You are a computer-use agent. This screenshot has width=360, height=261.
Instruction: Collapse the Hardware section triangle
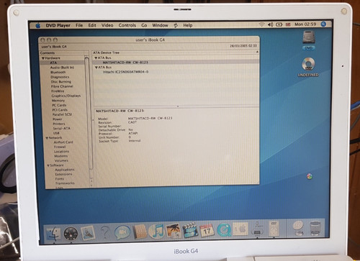coord(43,58)
